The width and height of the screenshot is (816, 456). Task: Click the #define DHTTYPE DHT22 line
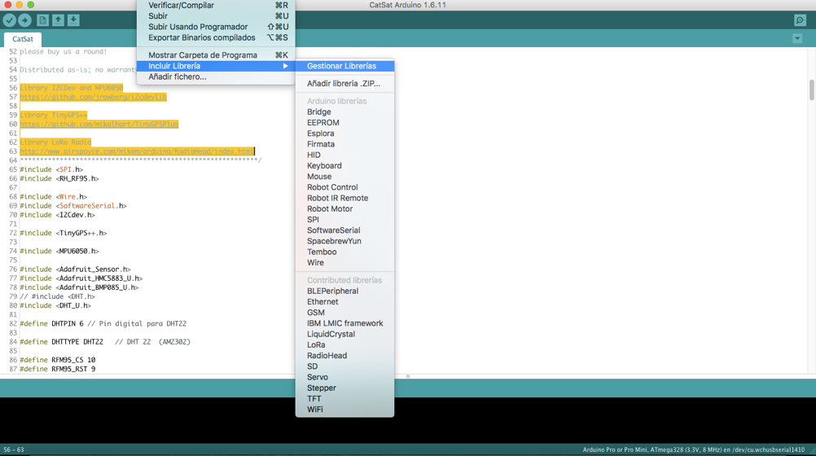tap(105, 342)
